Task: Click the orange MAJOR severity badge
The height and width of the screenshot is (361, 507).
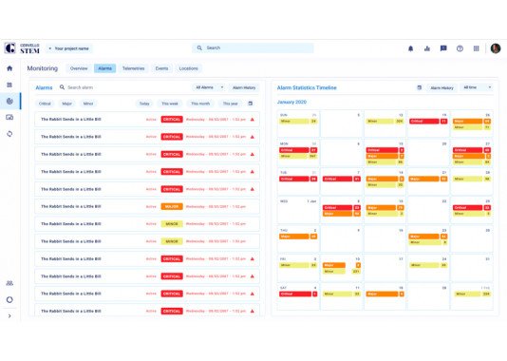Action: [x=172, y=206]
